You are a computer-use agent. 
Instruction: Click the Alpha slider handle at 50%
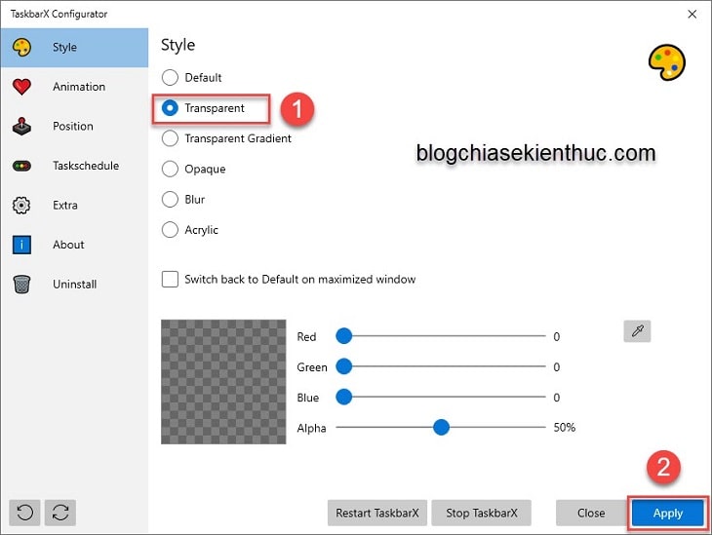pyautogui.click(x=441, y=427)
